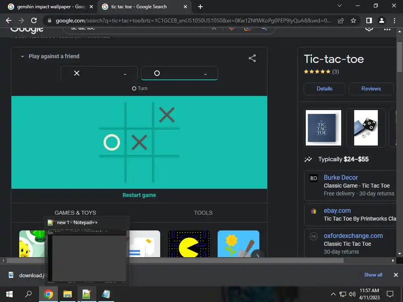Click the Chrome taskbar icon
Image resolution: width=403 pixels, height=302 pixels.
point(48,294)
